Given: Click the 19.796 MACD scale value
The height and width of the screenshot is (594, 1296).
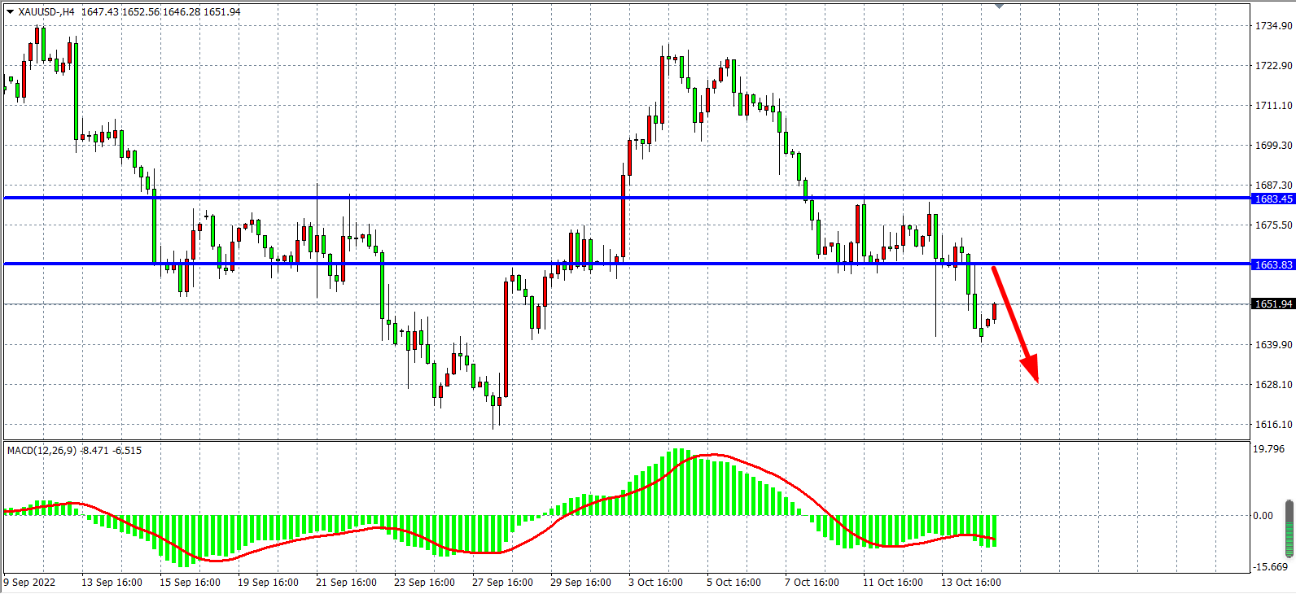Looking at the screenshot, I should point(1269,449).
